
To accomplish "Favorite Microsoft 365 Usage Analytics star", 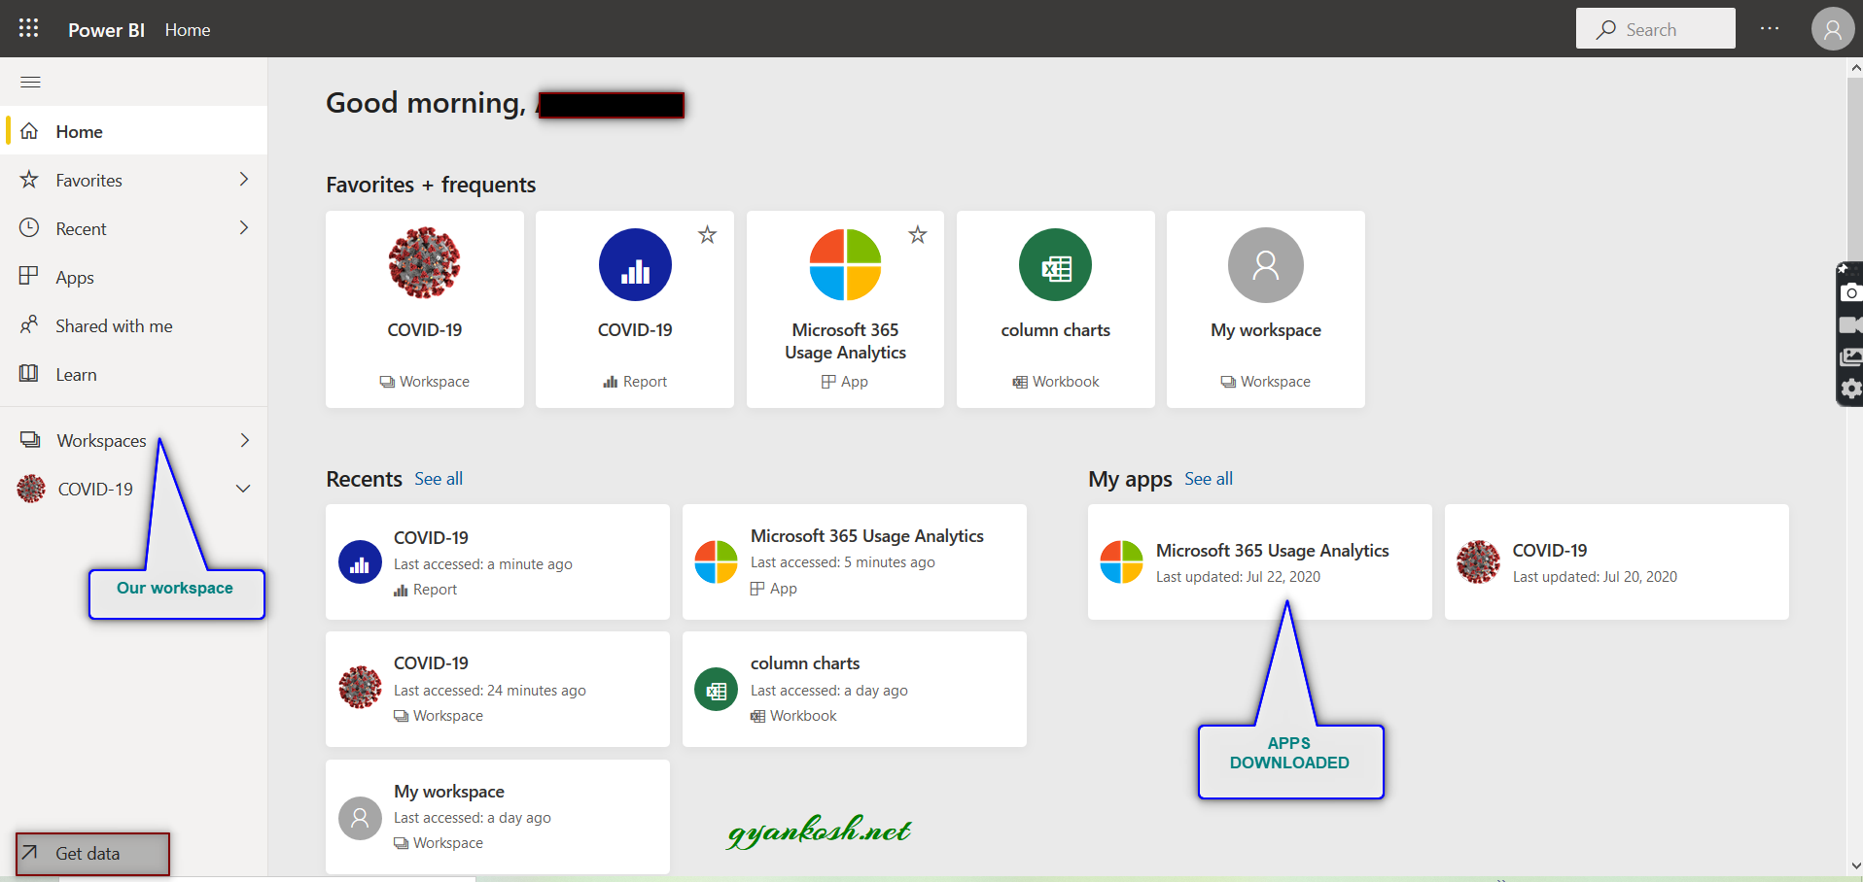I will (x=918, y=234).
